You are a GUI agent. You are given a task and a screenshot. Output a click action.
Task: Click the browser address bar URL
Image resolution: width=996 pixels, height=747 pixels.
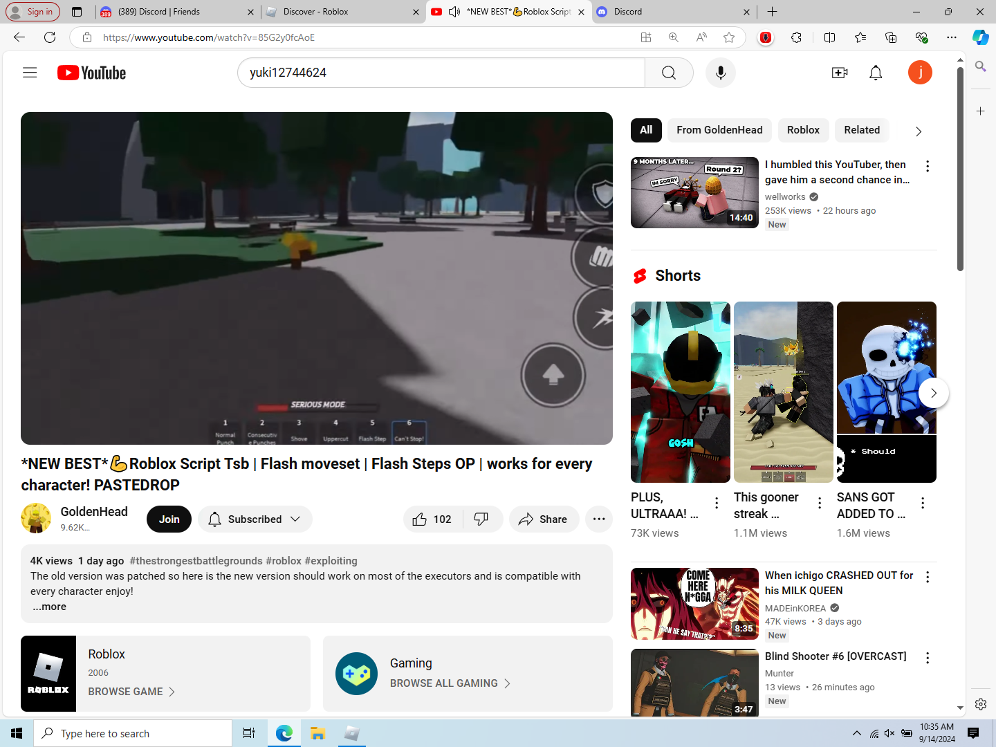209,37
